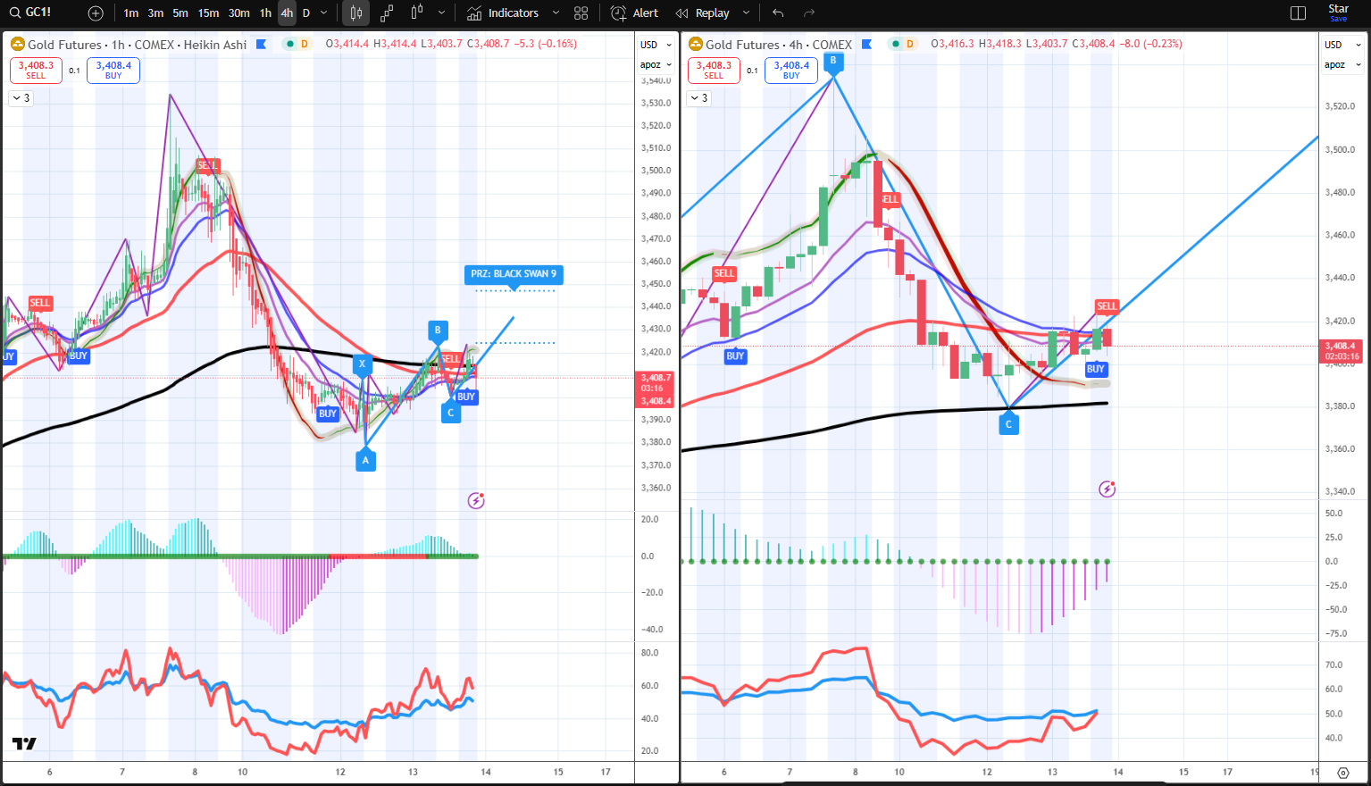The width and height of the screenshot is (1371, 786).
Task: Click the blue flag on the 1h chart
Action: coord(261,44)
